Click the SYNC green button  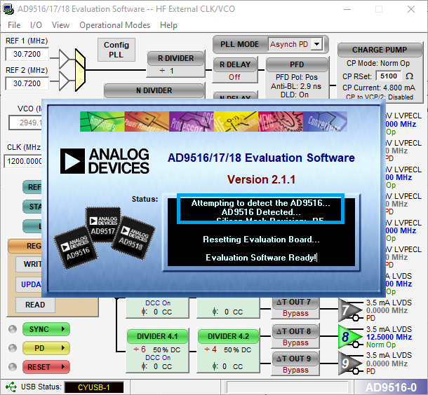(46, 329)
